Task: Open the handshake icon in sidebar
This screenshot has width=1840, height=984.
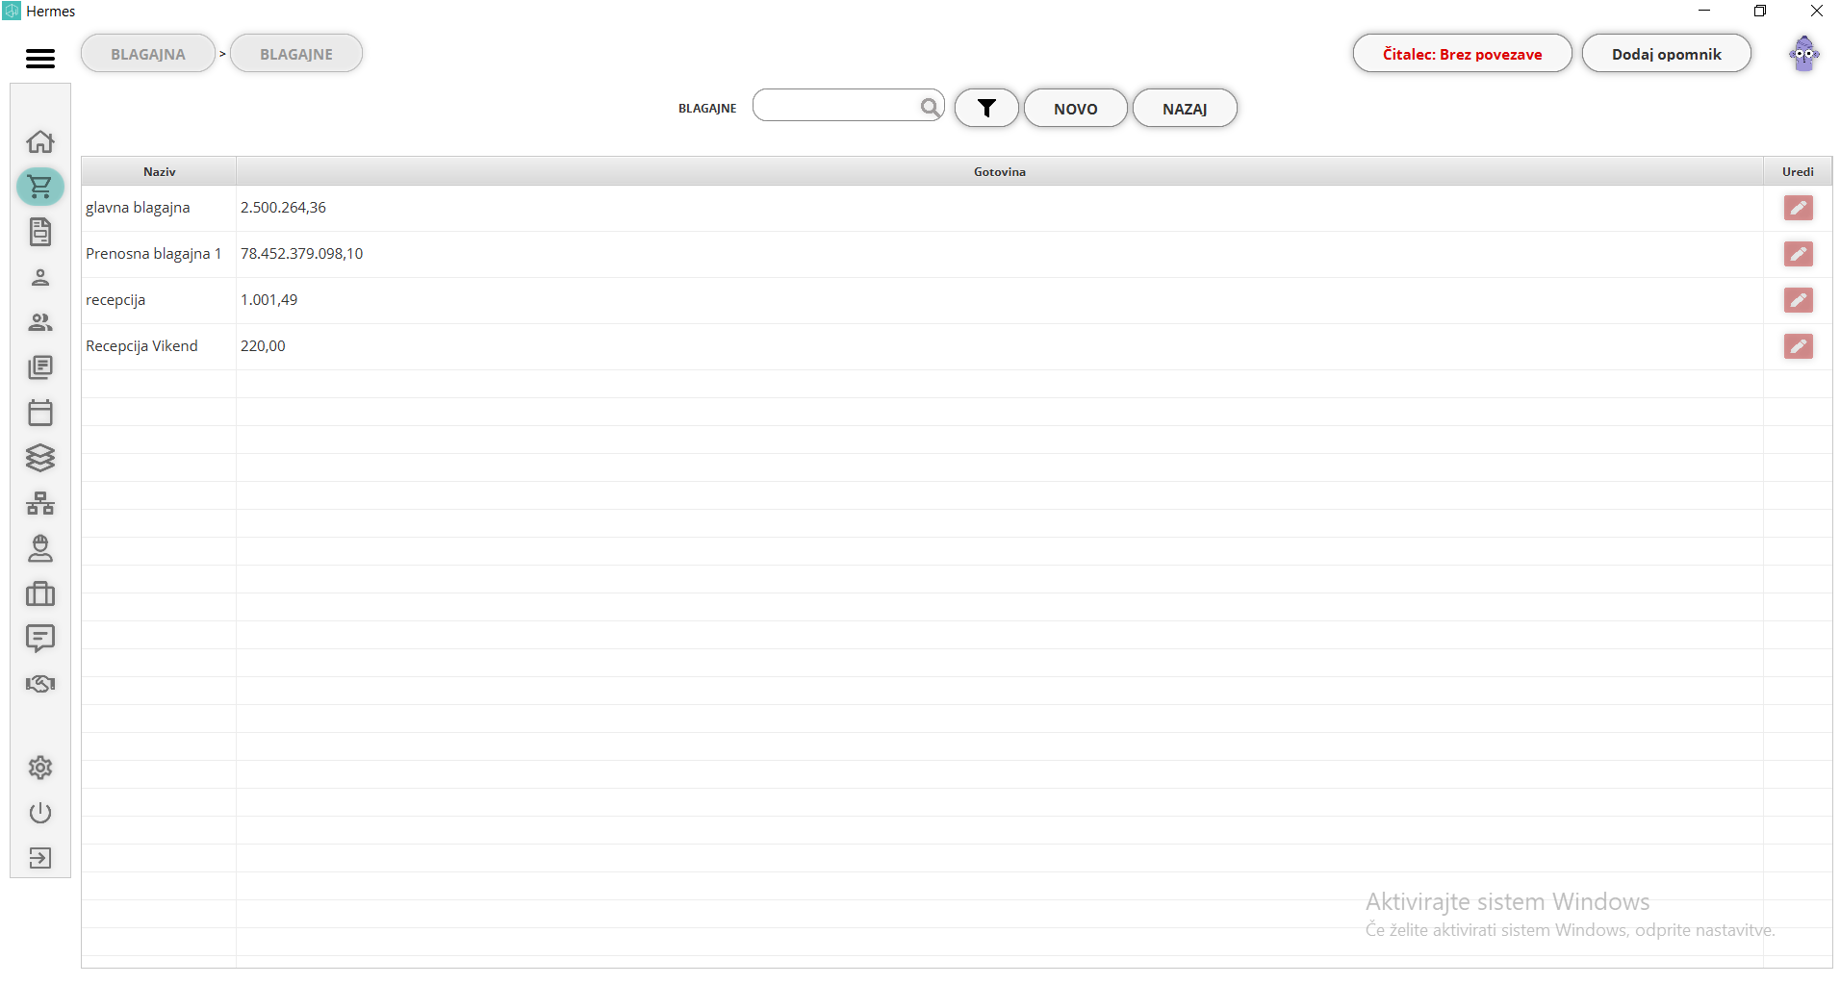Action: pyautogui.click(x=40, y=684)
